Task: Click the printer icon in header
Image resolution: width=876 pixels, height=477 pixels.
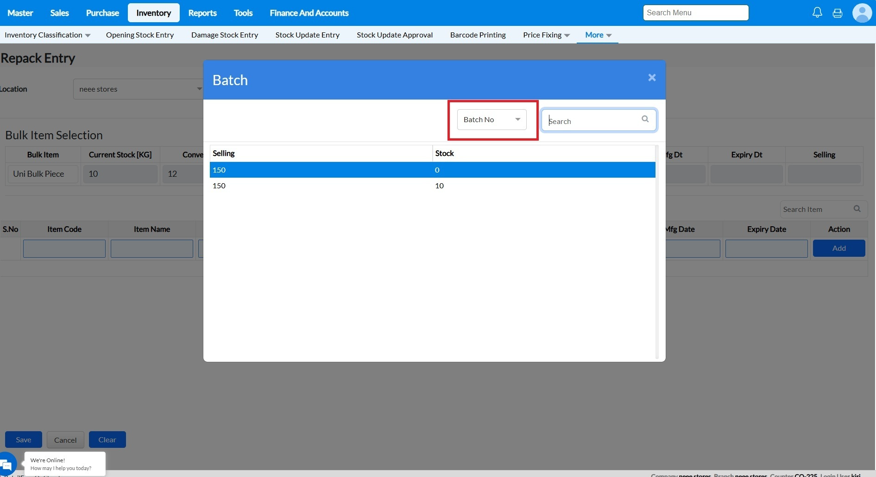Action: coord(838,13)
